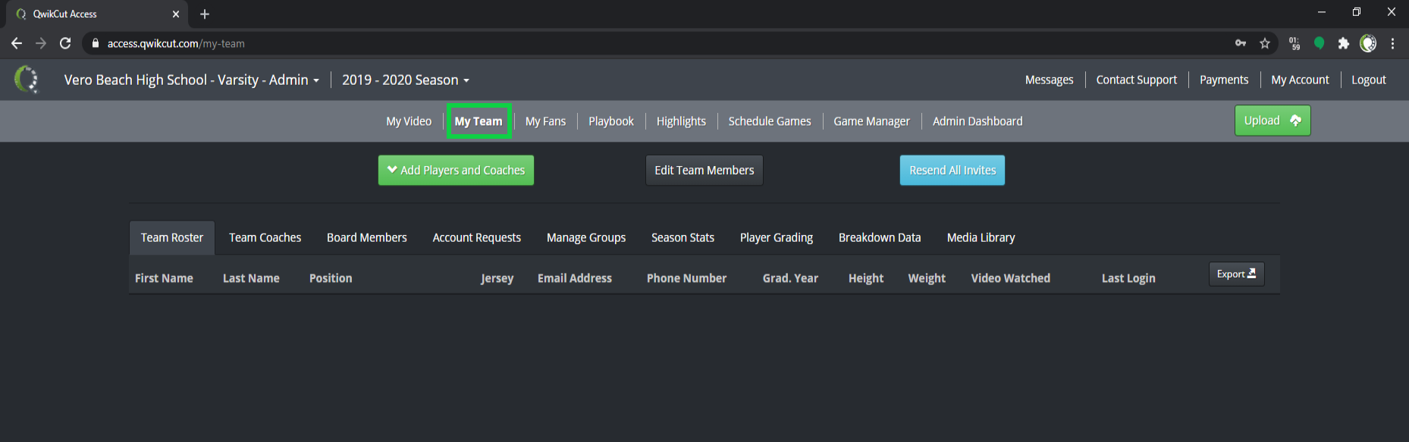Go back with the browser back arrow
This screenshot has width=1409, height=442.
17,43
